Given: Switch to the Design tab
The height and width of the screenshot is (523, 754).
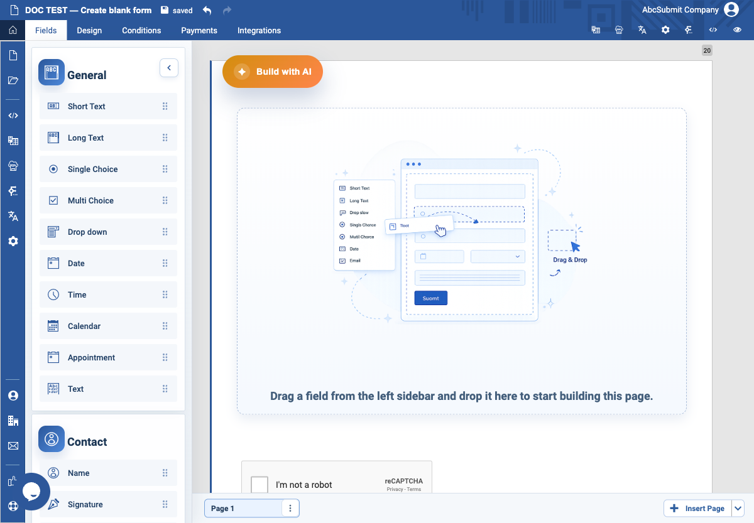Looking at the screenshot, I should click(89, 30).
